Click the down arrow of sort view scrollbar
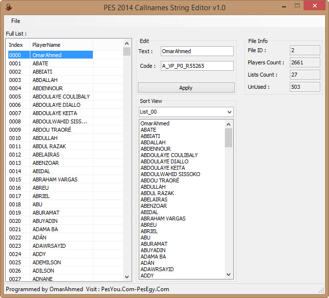 point(228,275)
